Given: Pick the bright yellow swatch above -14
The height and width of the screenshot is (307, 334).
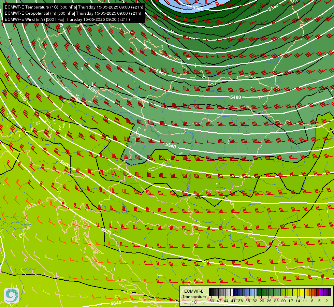Looking at the screenshot, I should 299,292.
